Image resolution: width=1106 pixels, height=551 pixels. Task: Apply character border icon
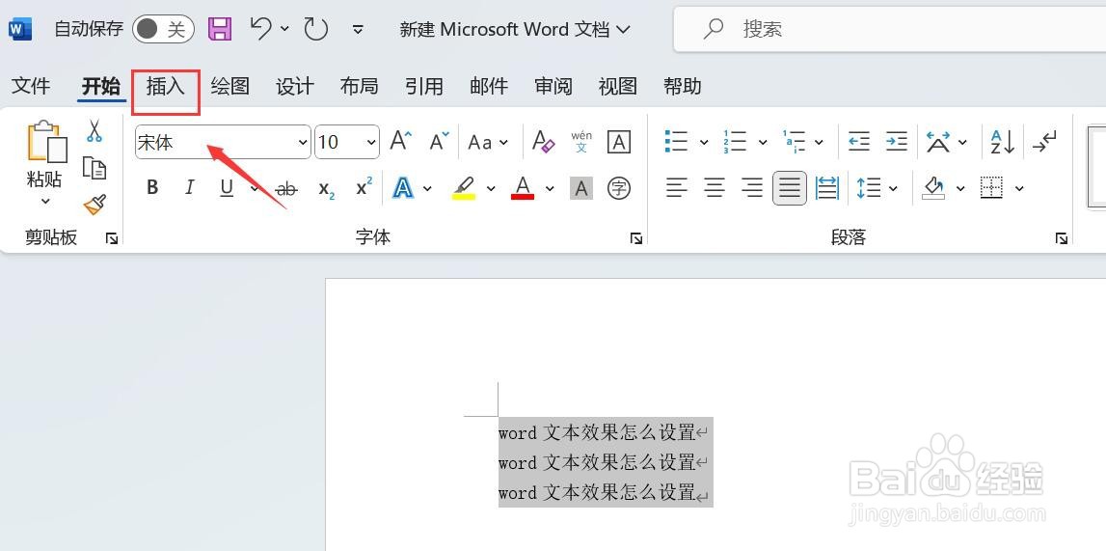619,142
